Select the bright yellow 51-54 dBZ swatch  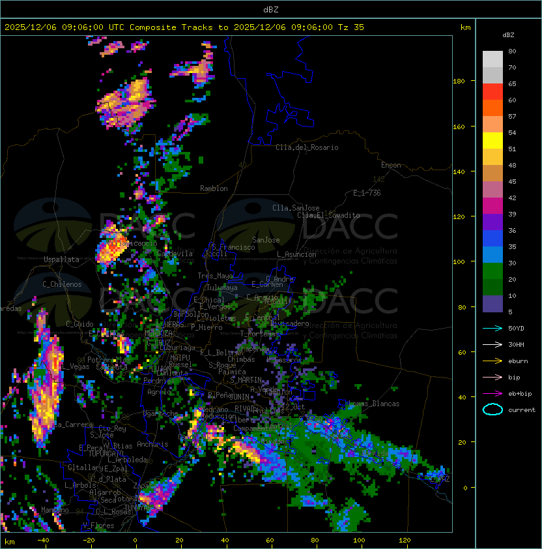492,140
